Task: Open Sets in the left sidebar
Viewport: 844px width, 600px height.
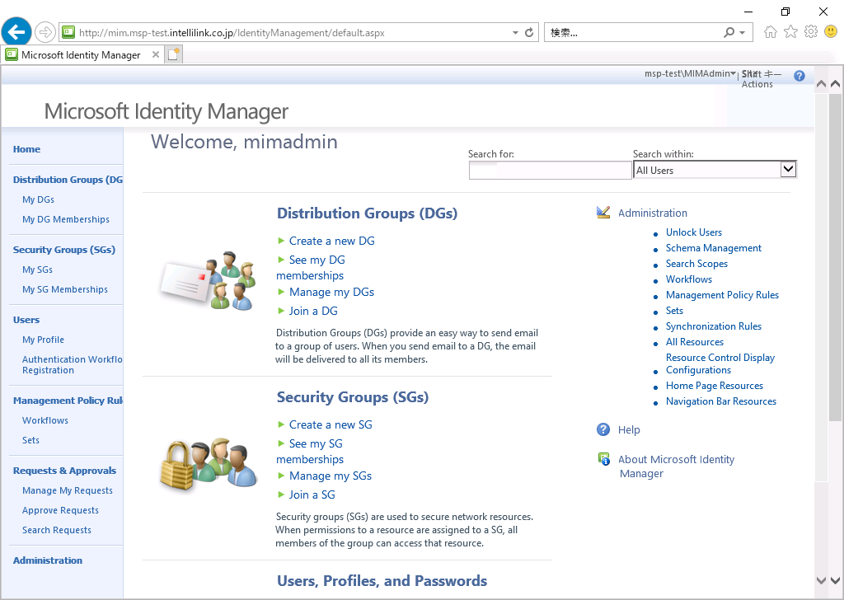Action: pyautogui.click(x=30, y=440)
